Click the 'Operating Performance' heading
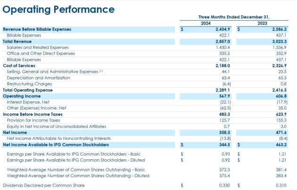Image resolution: width=297 pixels, height=190 pixels. click(x=58, y=9)
